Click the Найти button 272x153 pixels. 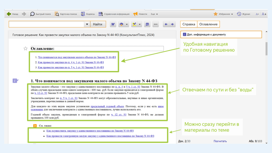[x=98, y=24]
